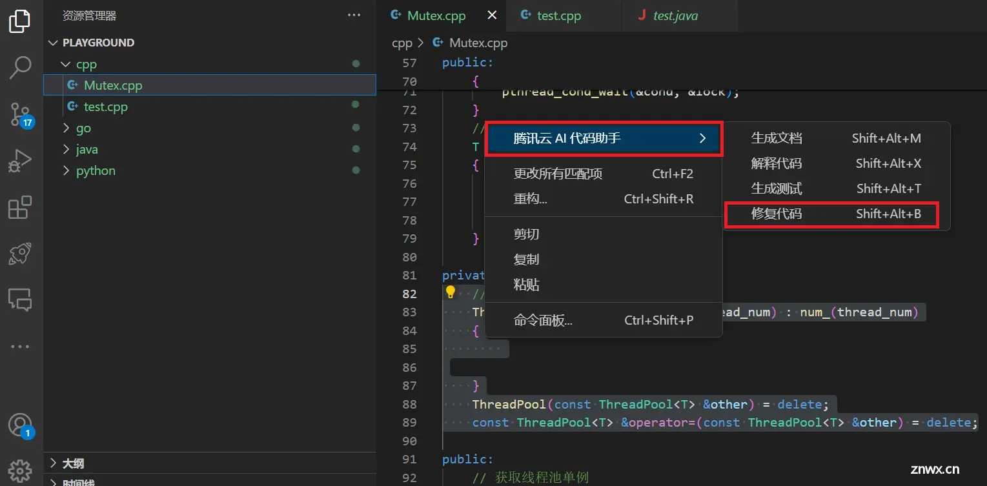Expand the java folder

(x=66, y=149)
